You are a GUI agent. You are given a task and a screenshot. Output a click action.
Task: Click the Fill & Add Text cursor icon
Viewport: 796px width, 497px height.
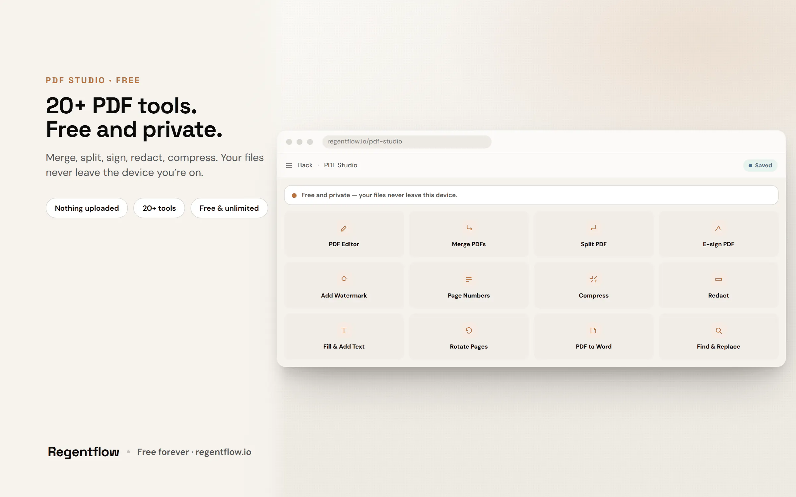pos(344,330)
